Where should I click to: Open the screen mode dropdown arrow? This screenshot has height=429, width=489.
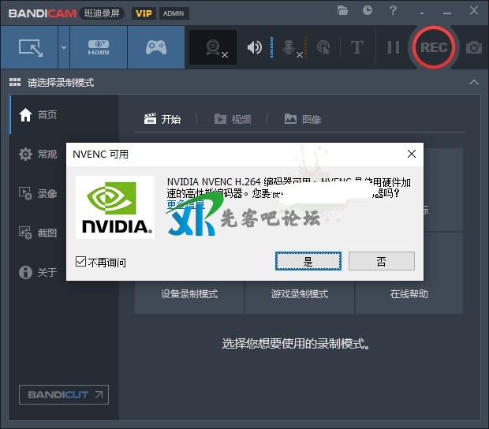(x=63, y=47)
